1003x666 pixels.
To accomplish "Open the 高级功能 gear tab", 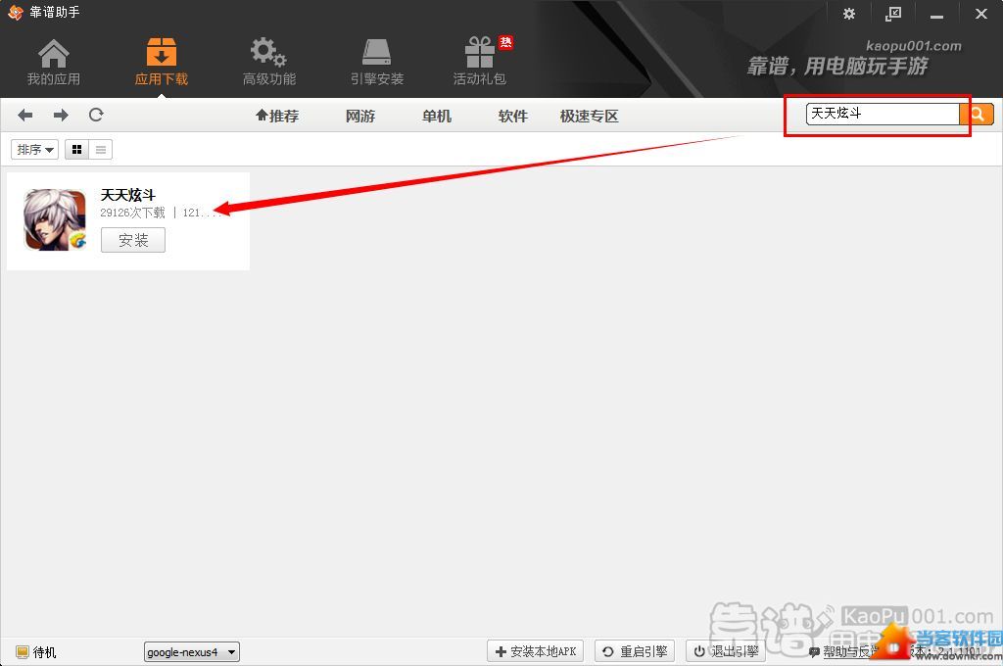I will point(268,62).
